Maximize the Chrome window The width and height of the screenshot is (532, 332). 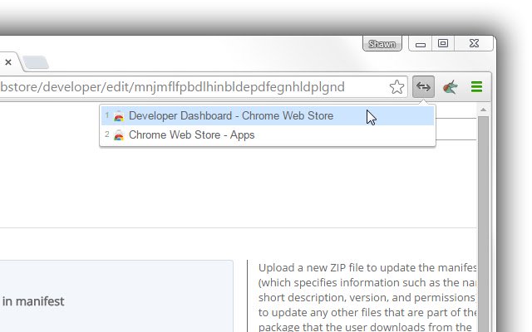click(443, 44)
